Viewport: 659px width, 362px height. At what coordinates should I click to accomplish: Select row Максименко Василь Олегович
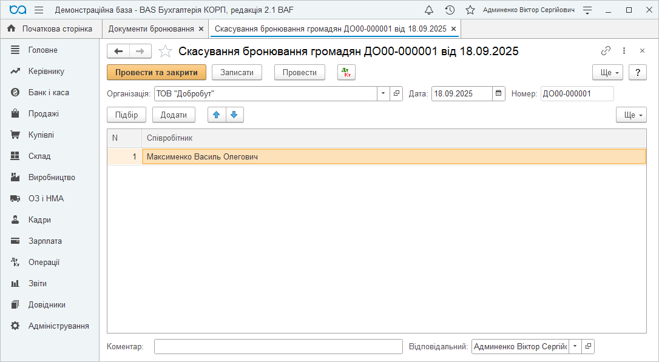pyautogui.click(x=393, y=156)
